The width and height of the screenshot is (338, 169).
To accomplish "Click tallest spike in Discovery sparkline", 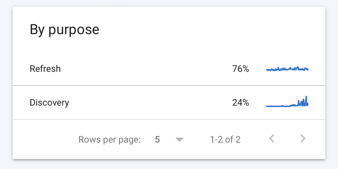I will pyautogui.click(x=306, y=101).
